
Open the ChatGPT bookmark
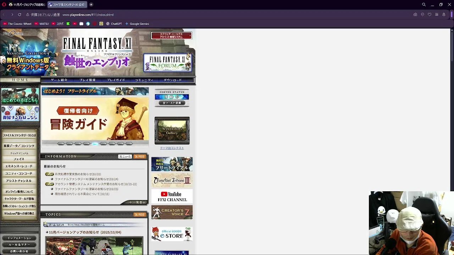(114, 24)
